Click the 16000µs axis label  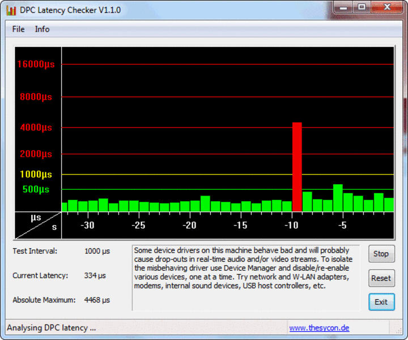[36, 64]
